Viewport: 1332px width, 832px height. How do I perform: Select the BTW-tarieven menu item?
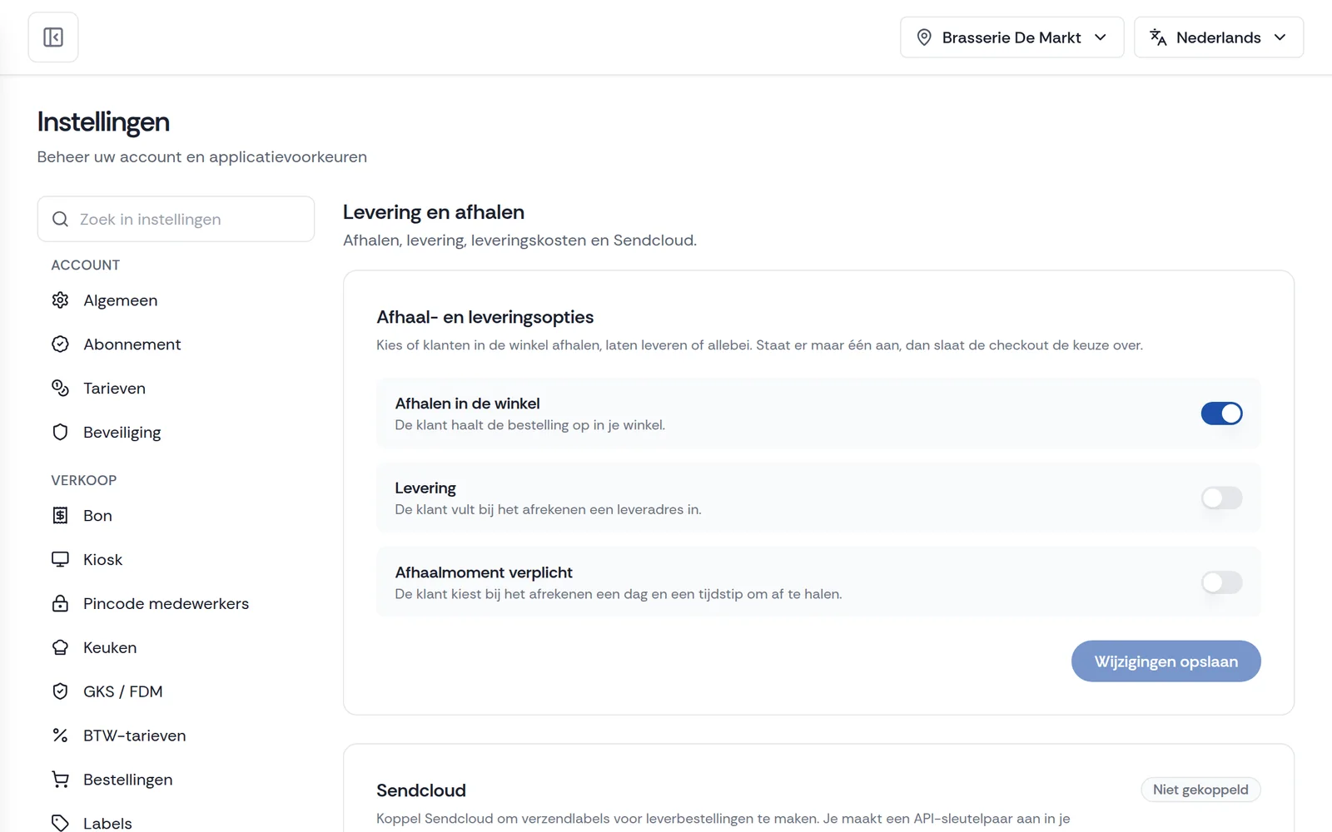[176, 736]
